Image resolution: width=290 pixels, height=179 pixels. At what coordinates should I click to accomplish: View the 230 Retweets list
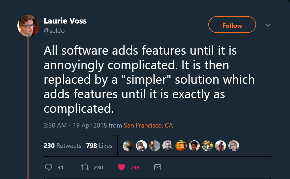click(62, 146)
